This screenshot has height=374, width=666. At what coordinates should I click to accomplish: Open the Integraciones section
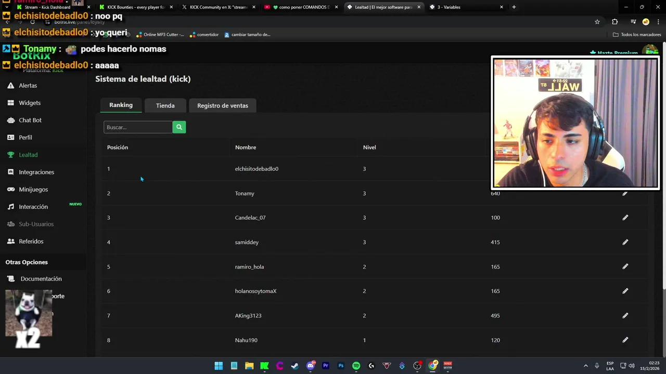click(36, 172)
